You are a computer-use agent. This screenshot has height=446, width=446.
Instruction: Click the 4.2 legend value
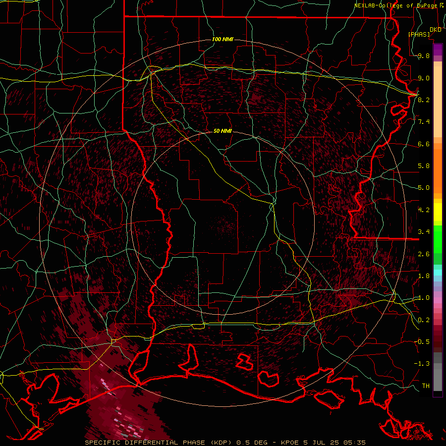coord(424,210)
